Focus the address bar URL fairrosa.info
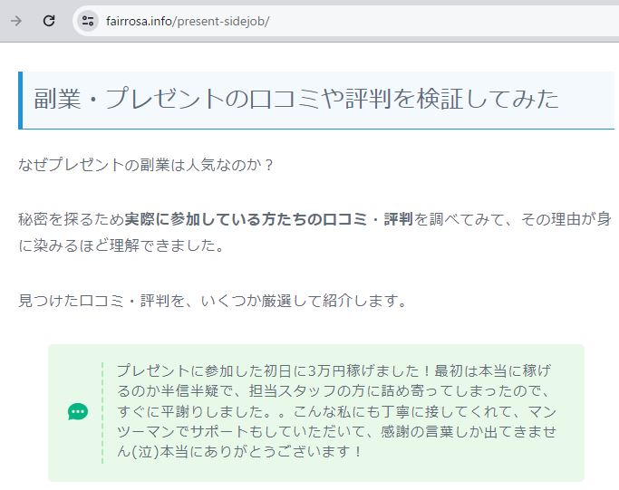 pyautogui.click(x=188, y=21)
